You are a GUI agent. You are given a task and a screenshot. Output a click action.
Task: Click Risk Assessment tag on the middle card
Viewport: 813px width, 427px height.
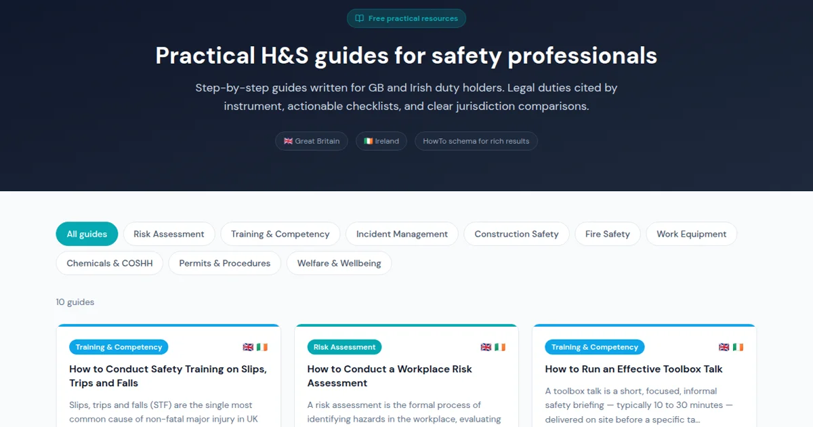tap(344, 347)
